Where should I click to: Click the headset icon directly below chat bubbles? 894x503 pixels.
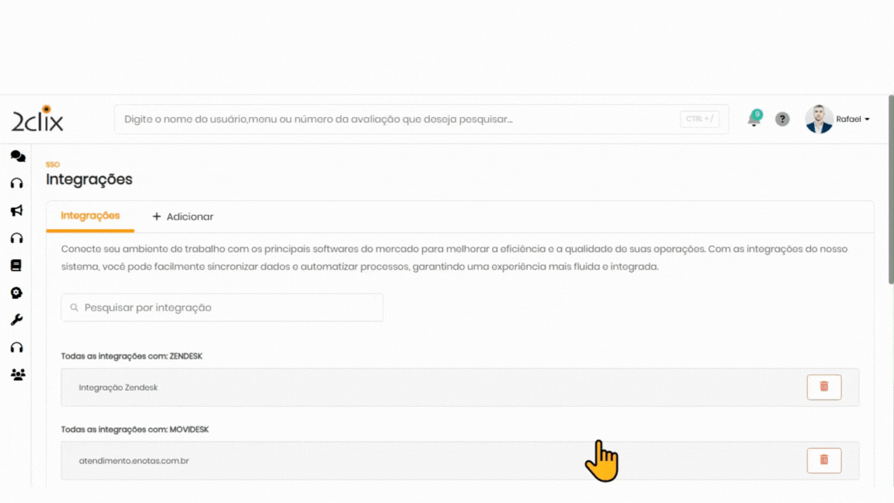[16, 183]
